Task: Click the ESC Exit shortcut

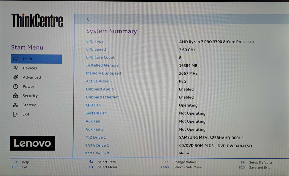Action: coord(20,167)
